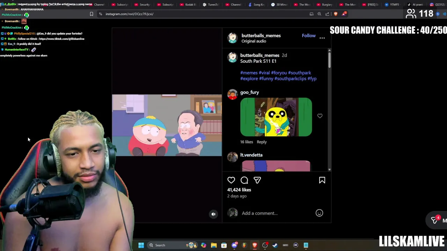Open butterballs_memes profile from header username
The width and height of the screenshot is (447, 251).
[261, 36]
